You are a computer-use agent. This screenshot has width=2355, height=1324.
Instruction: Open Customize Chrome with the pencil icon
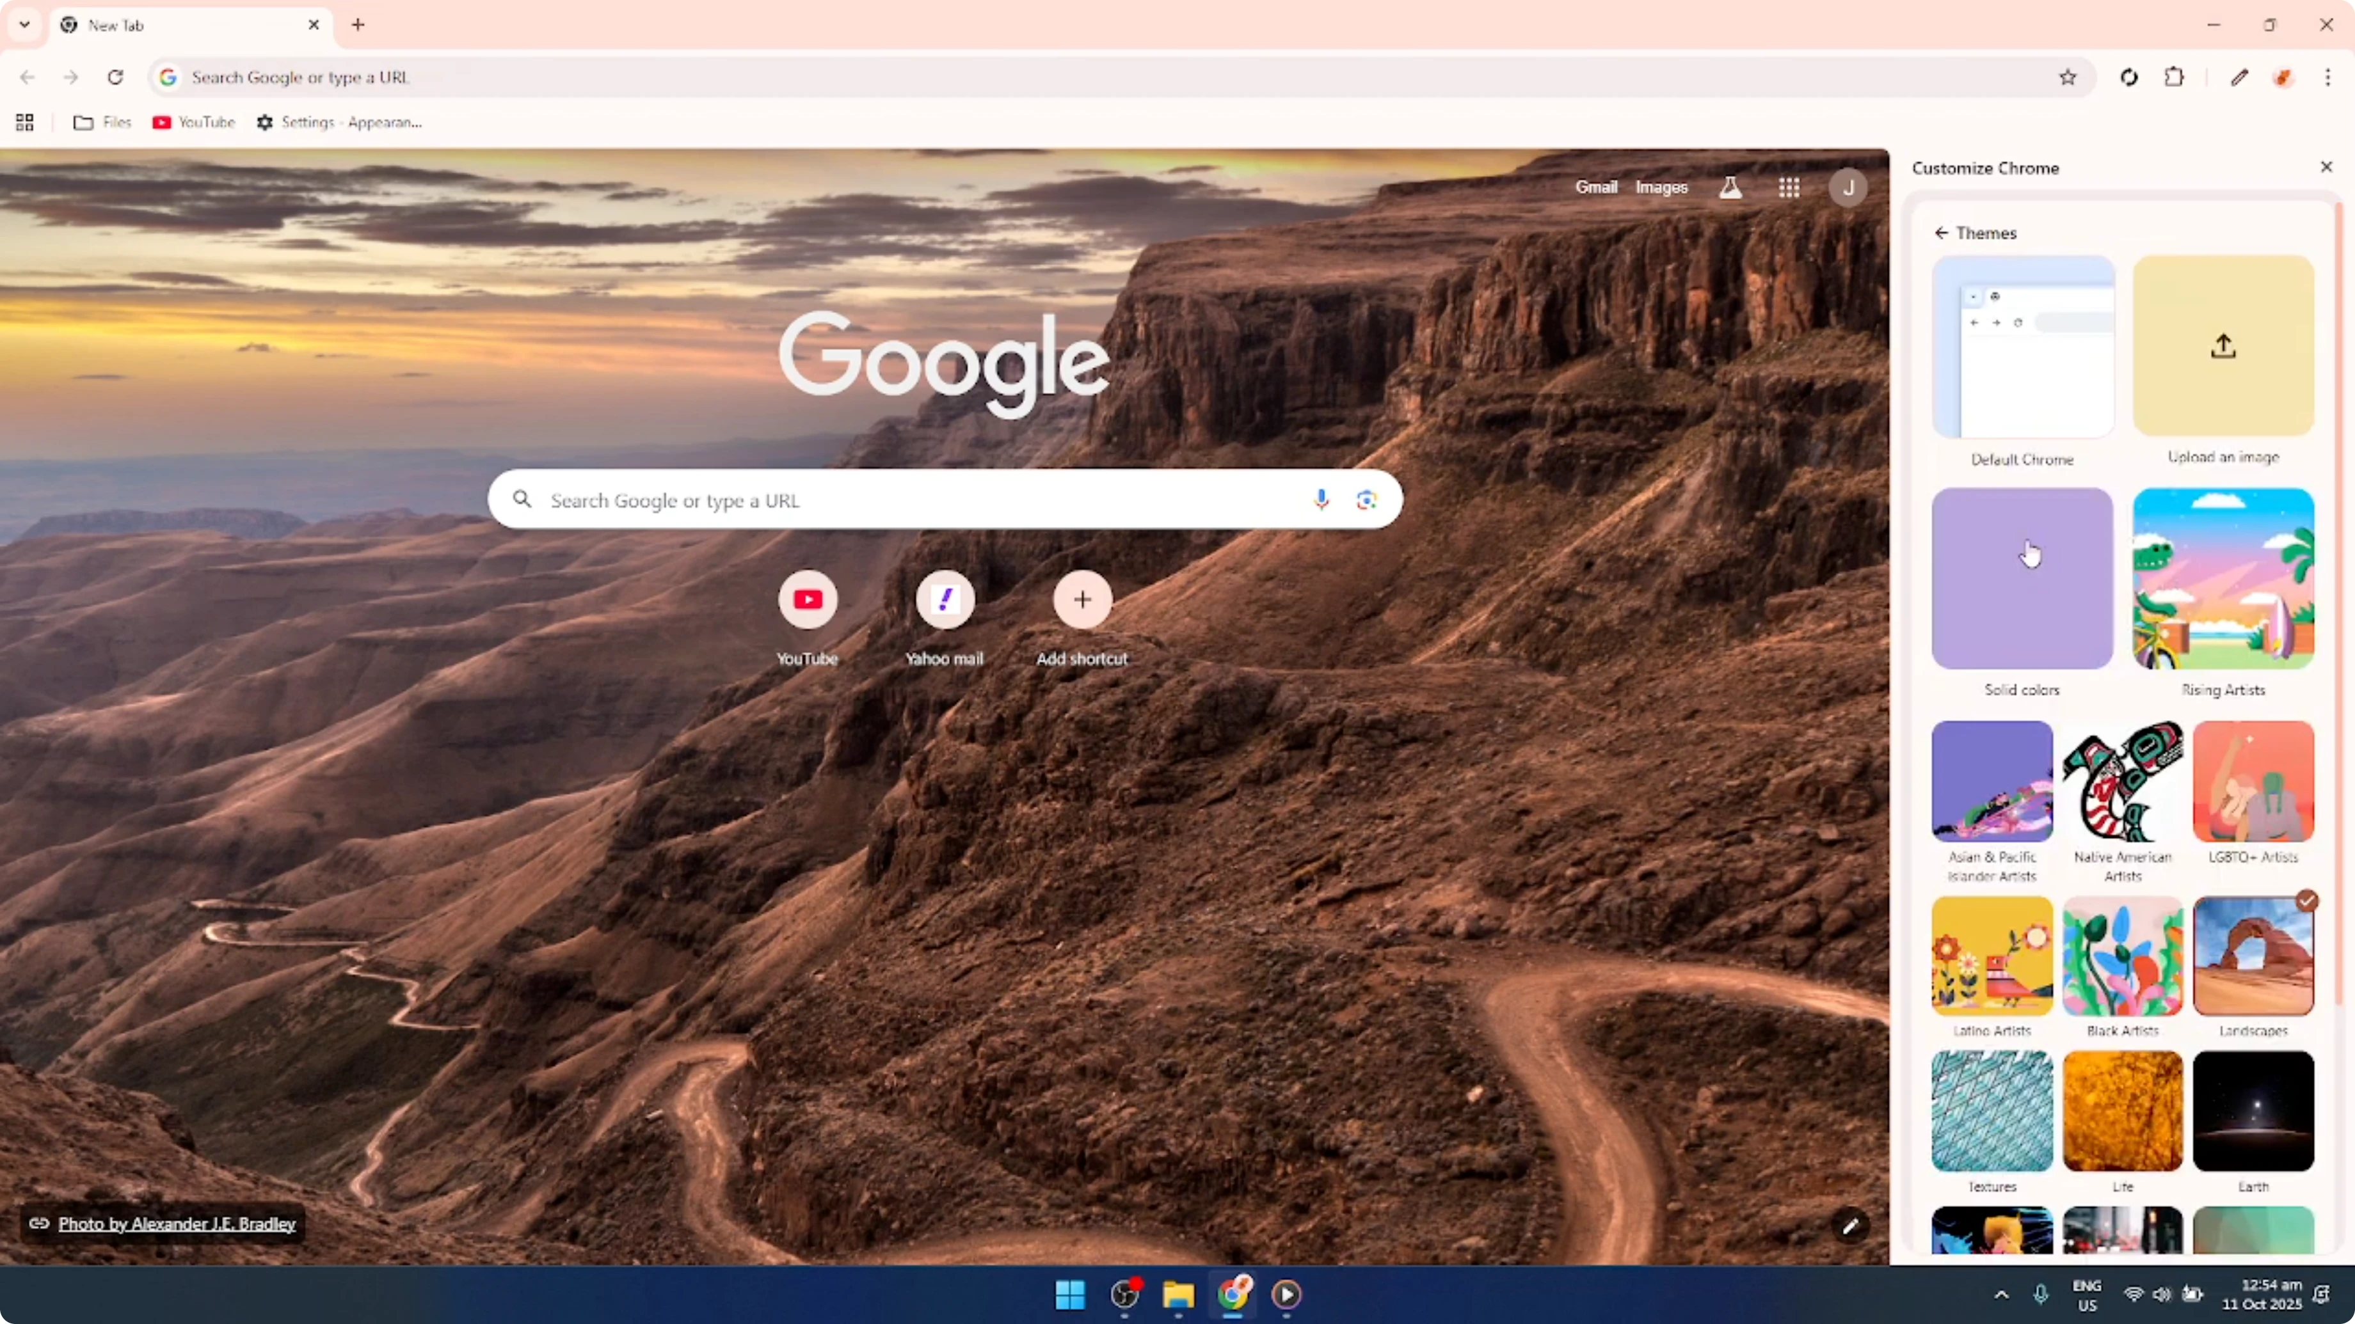(2240, 77)
